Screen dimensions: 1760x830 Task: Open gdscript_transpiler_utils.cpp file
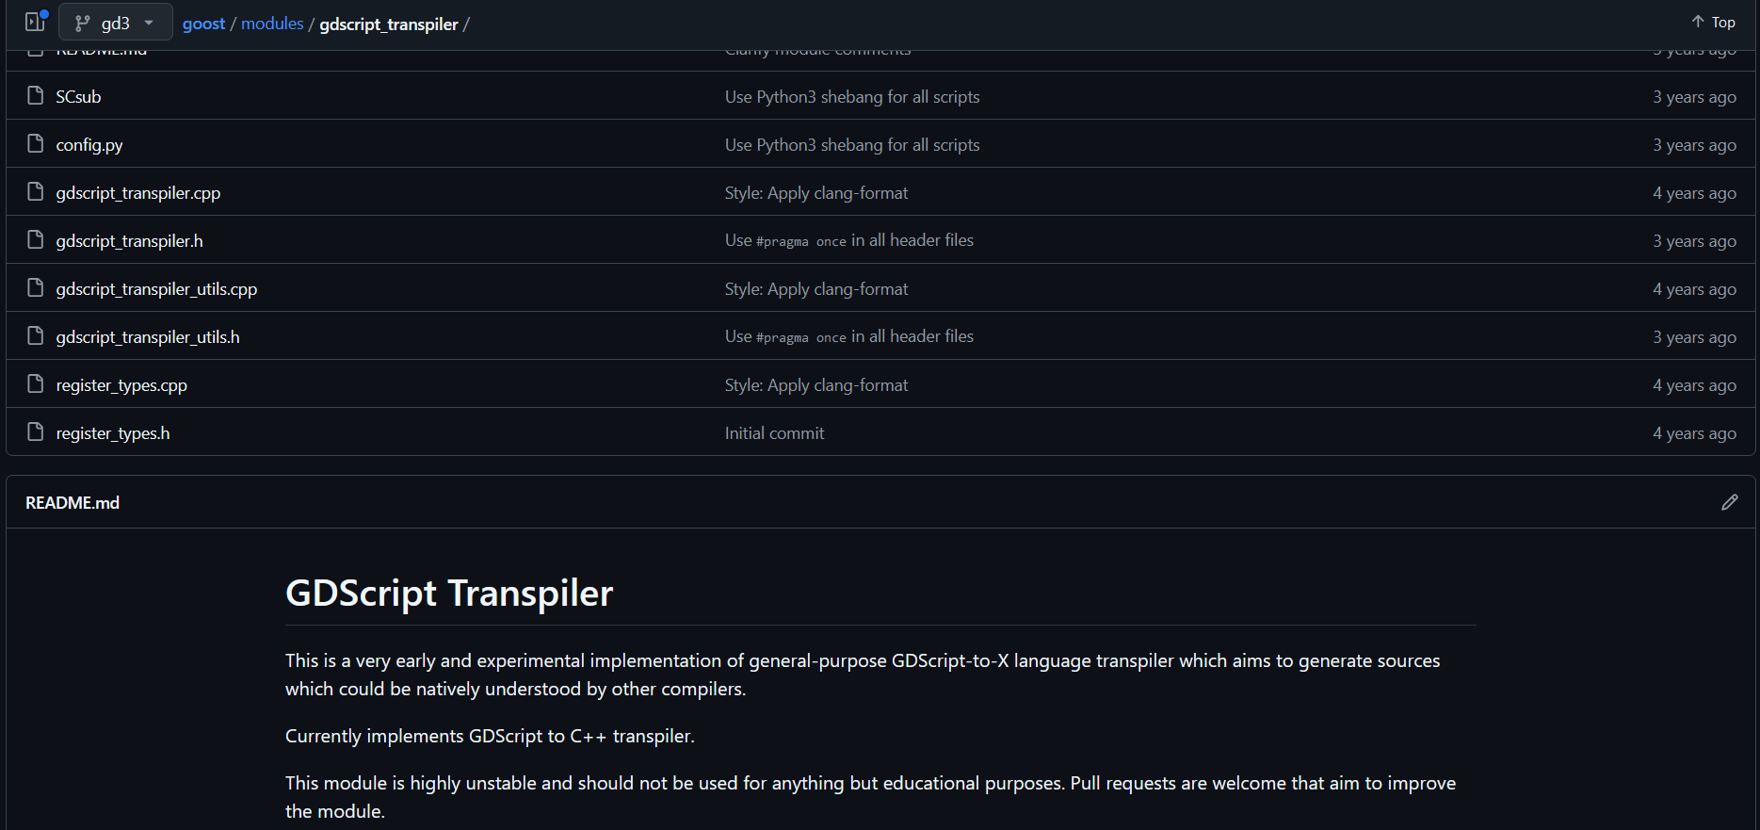[x=156, y=289]
